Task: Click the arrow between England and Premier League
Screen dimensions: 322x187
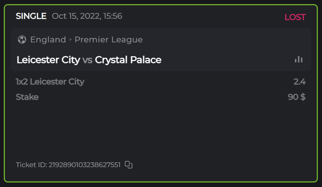Action: coord(70,39)
